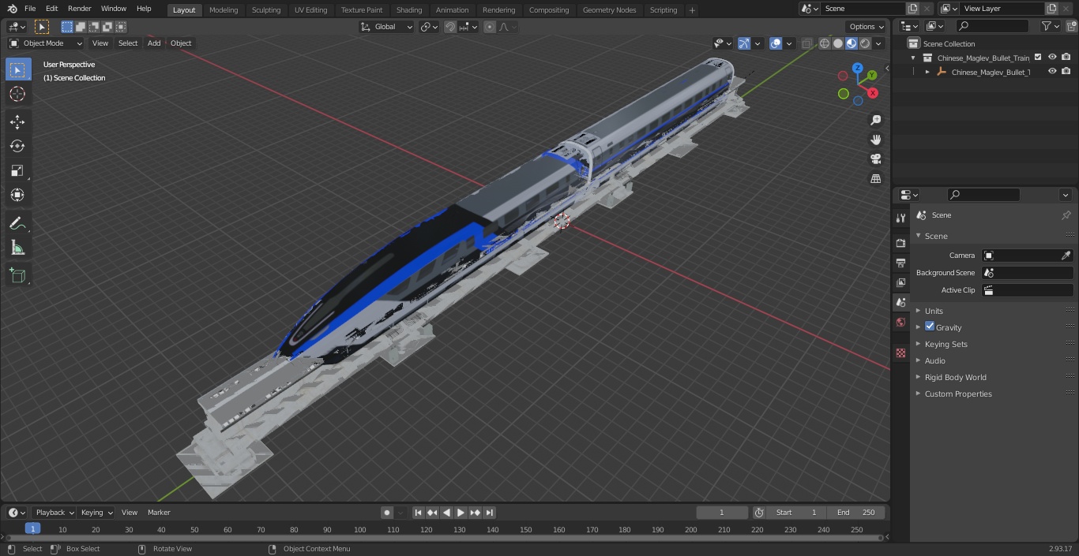This screenshot has width=1079, height=556.
Task: Switch perspective/orthographic with grid icon
Action: (876, 179)
